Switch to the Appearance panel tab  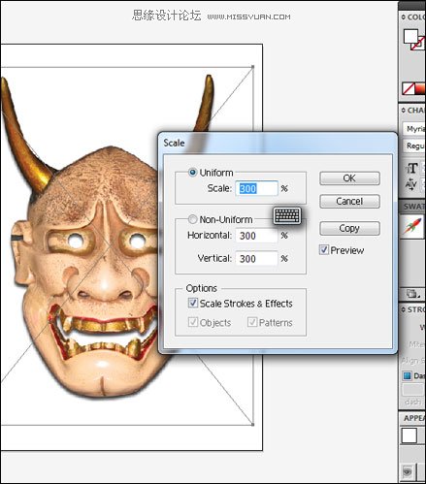click(414, 418)
